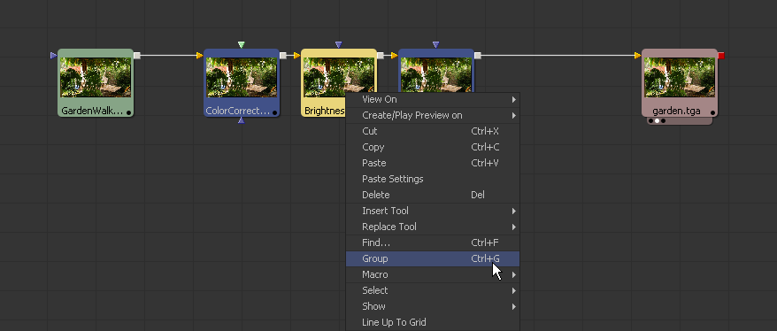The image size is (777, 331).
Task: Open the View On submenu
Action: [x=433, y=100]
